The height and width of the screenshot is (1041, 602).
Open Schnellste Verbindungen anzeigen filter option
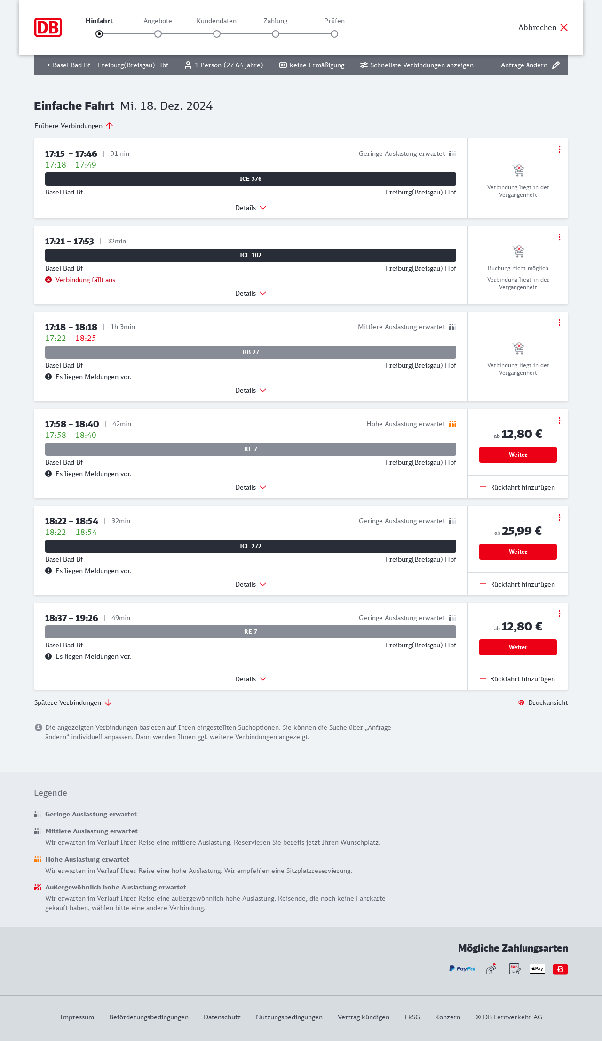[417, 65]
